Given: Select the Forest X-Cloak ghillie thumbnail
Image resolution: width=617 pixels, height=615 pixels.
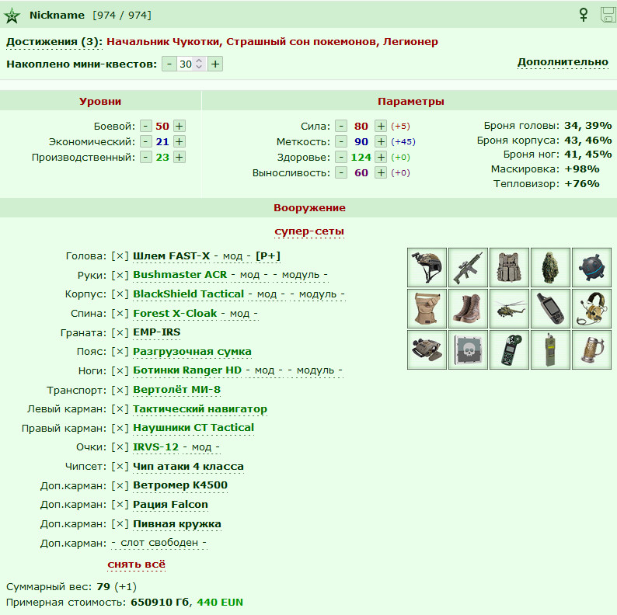Looking at the screenshot, I should 550,267.
